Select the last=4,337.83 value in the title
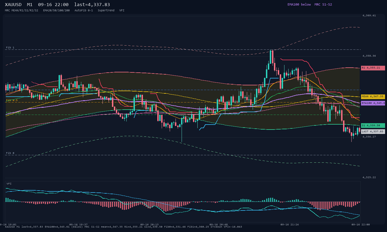The width and height of the screenshot is (387, 232). [92, 5]
